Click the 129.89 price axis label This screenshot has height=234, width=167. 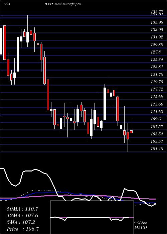pos(157,44)
